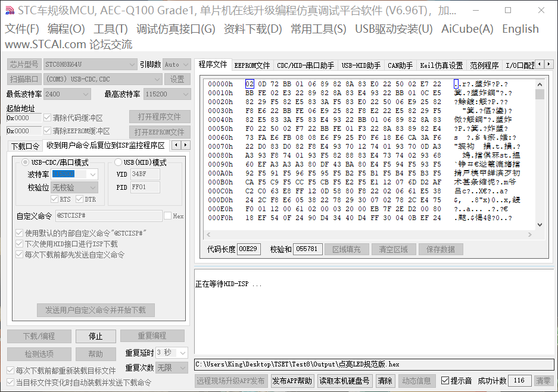The height and width of the screenshot is (392, 558).
Task: Open 编程(O) menu
Action: (x=66, y=29)
